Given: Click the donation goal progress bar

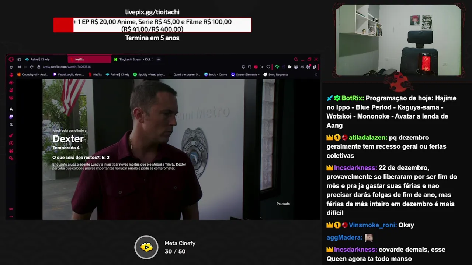Looking at the screenshot, I should [152, 25].
